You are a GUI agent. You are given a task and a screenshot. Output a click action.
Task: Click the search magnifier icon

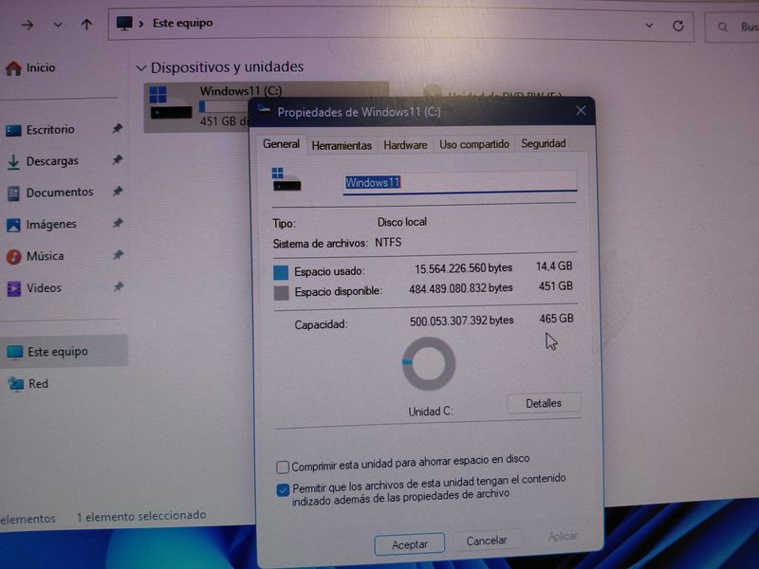723,28
